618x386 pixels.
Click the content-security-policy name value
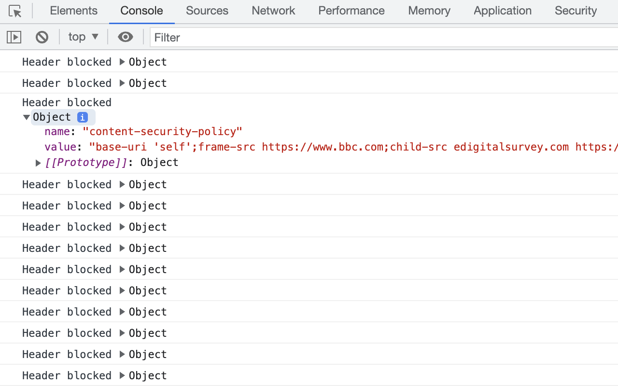tap(162, 132)
